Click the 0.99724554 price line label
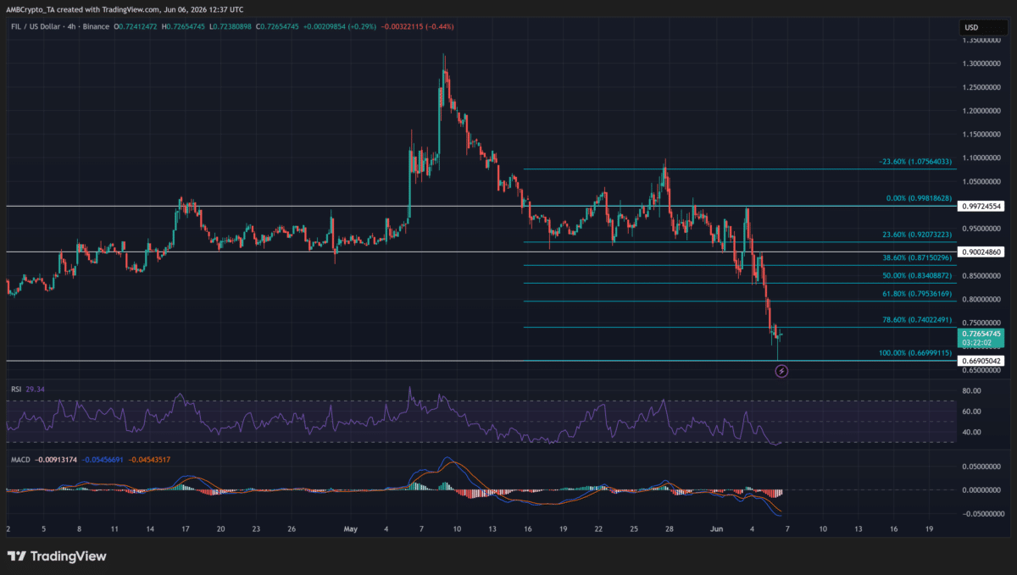 [982, 206]
